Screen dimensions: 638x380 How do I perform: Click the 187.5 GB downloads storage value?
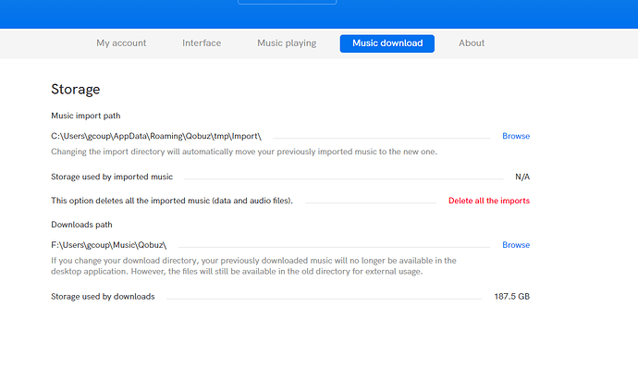coord(512,297)
